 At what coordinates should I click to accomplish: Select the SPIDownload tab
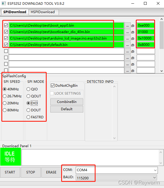(x=15, y=12)
